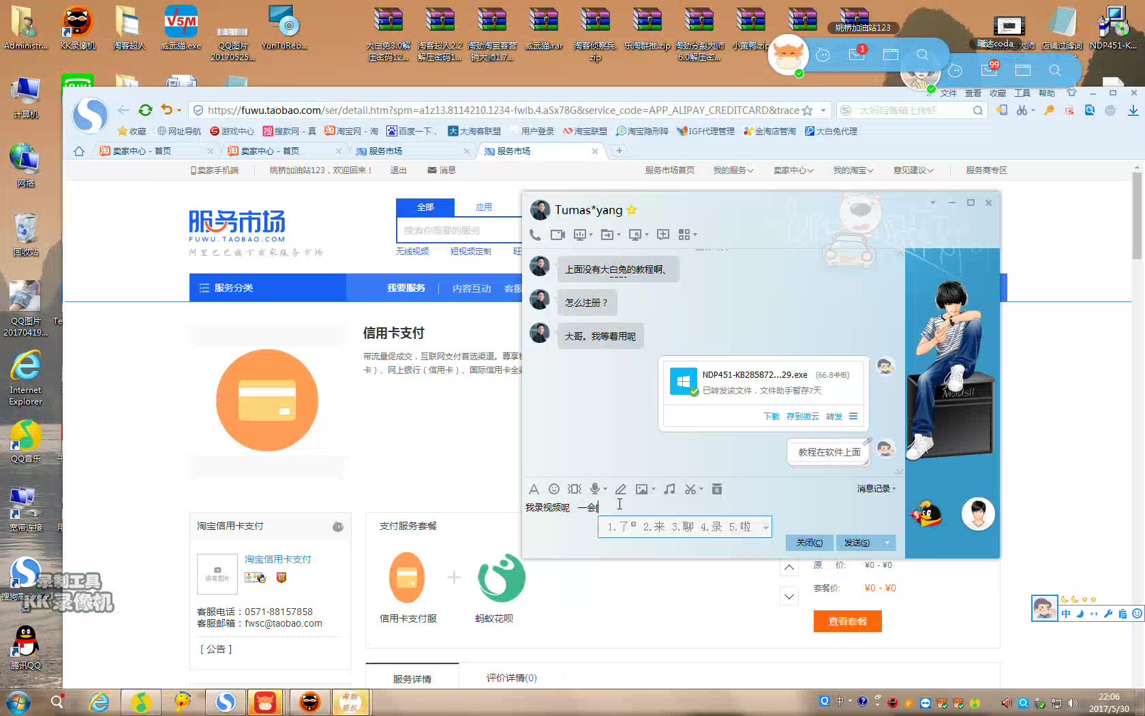Click the 淘宝信用卡支付 link
Image resolution: width=1145 pixels, height=716 pixels.
point(278,559)
